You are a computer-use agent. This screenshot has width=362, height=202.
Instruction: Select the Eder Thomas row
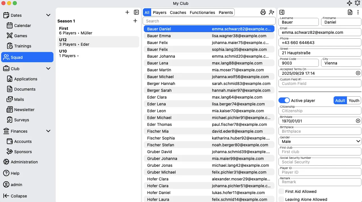(x=209, y=124)
